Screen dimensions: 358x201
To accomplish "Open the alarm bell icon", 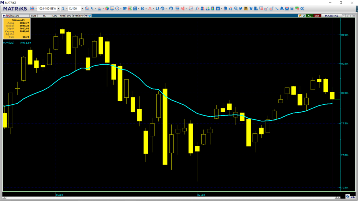I will tap(282, 8).
